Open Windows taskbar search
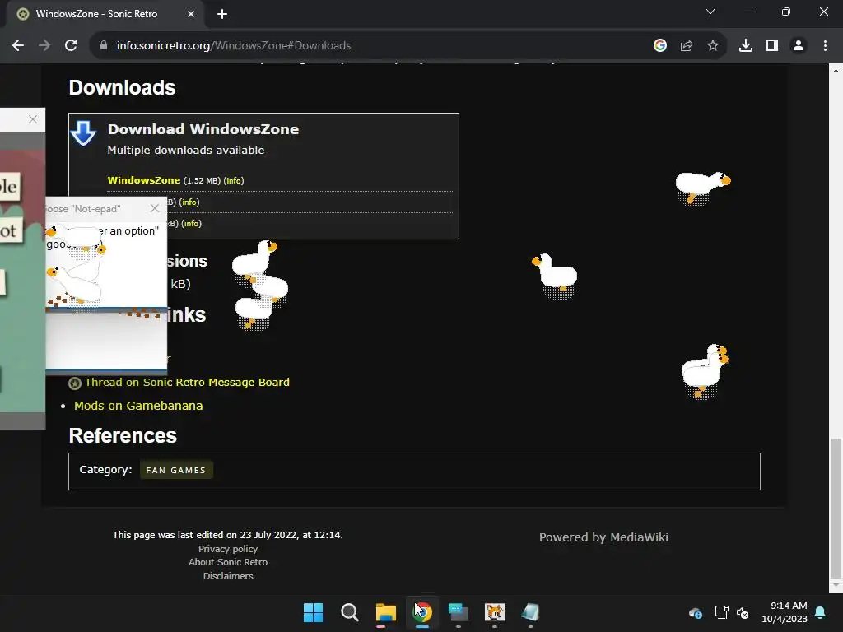Viewport: 843px width, 632px height. (x=349, y=612)
